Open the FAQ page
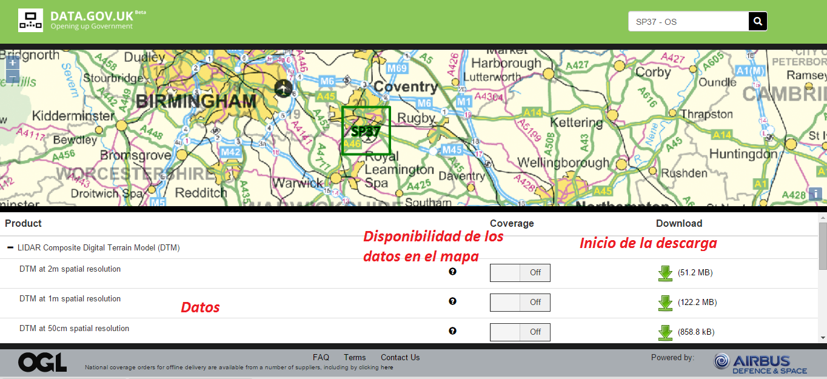 click(321, 357)
